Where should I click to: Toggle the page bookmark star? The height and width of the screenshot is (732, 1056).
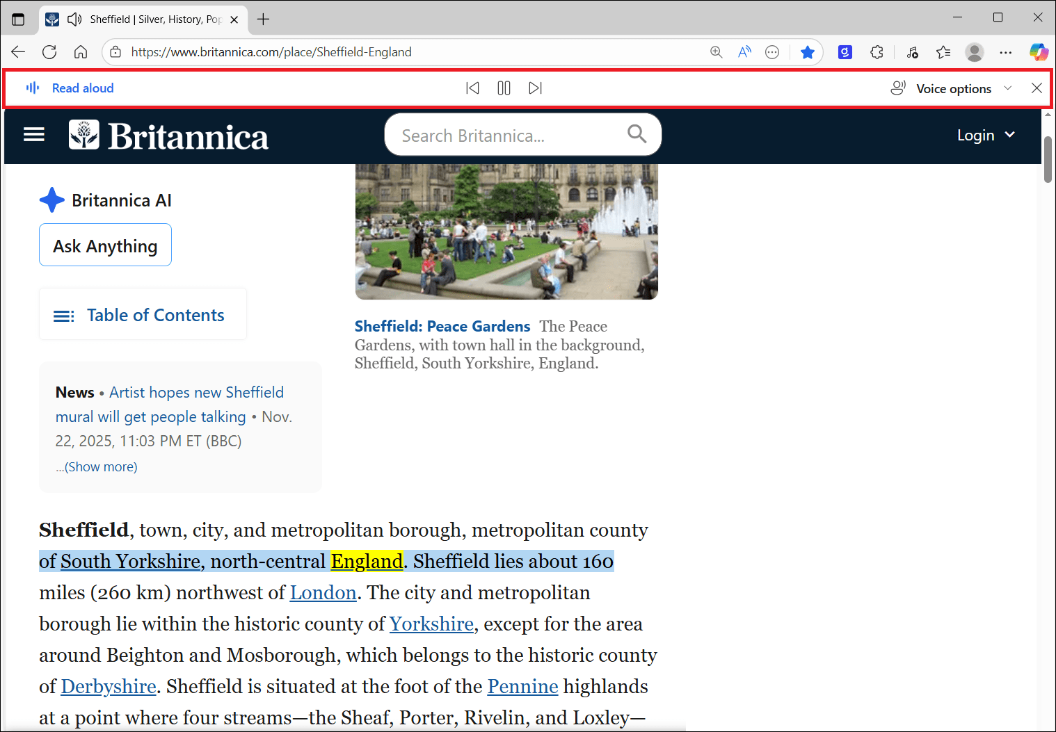pos(807,51)
